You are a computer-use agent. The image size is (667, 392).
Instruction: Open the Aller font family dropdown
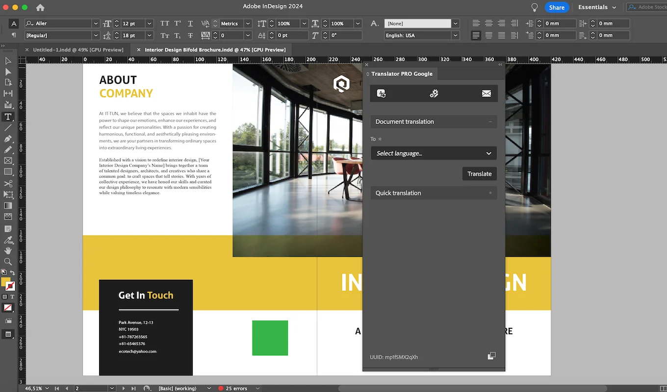96,24
